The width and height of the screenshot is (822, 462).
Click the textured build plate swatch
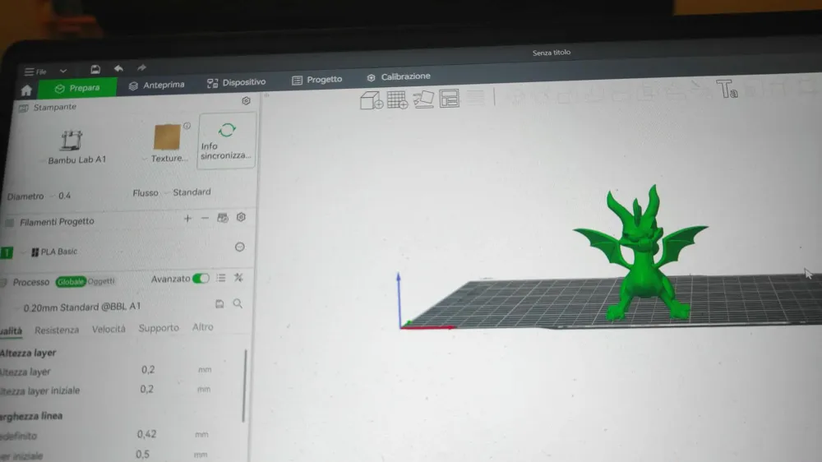(x=167, y=136)
